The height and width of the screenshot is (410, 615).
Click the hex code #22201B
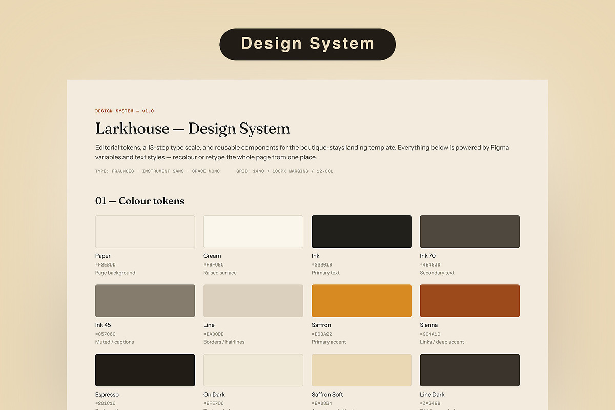pyautogui.click(x=322, y=265)
